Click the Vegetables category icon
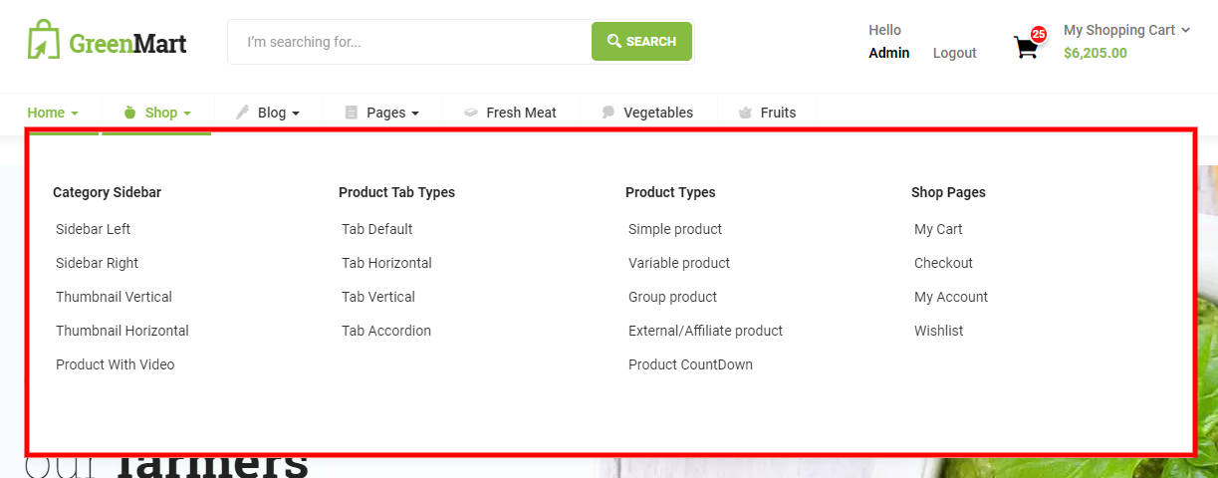Screen dimensions: 1218x478 click(609, 113)
